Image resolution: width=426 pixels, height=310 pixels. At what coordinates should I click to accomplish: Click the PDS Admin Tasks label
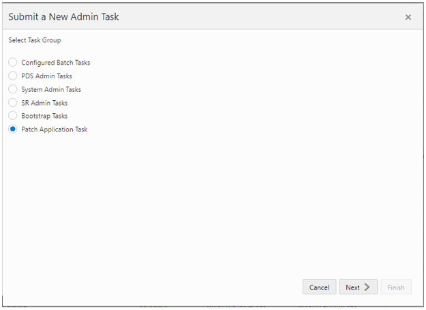[x=46, y=76]
